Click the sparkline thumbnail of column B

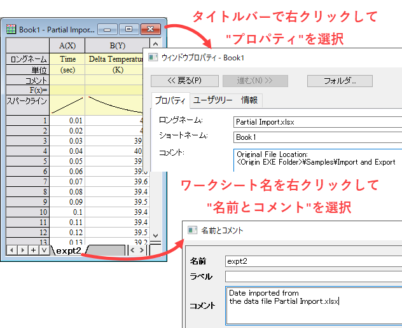(114, 106)
